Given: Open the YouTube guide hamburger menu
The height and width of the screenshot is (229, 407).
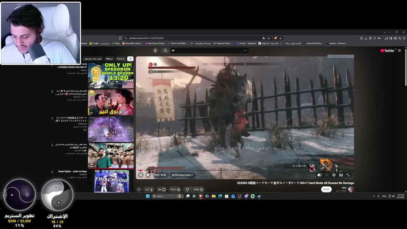Looking at the screenshot, I should (399, 51).
